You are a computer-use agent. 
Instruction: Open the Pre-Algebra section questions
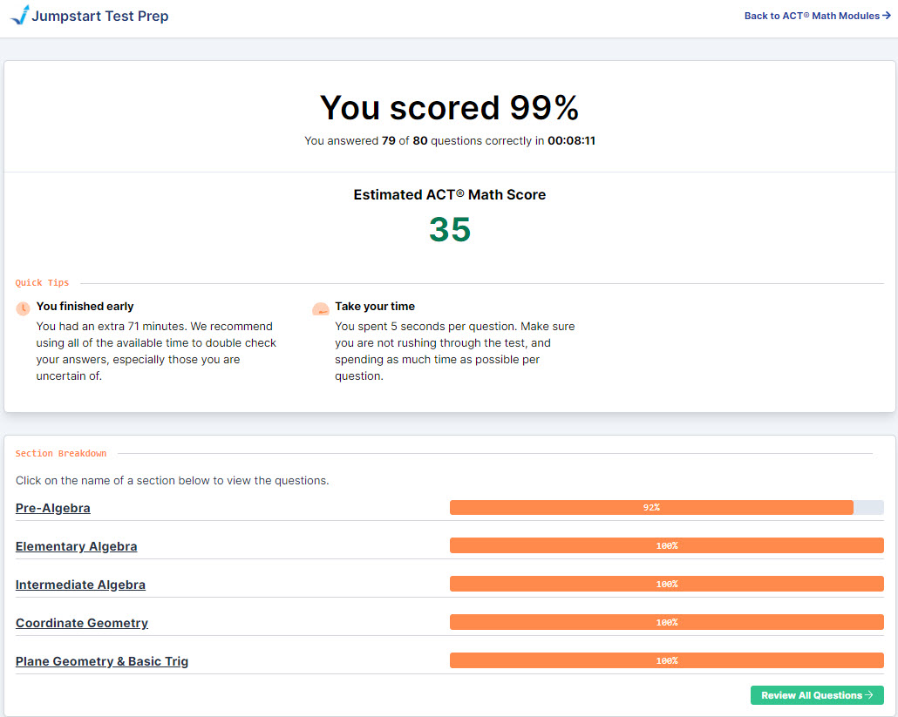(52, 508)
